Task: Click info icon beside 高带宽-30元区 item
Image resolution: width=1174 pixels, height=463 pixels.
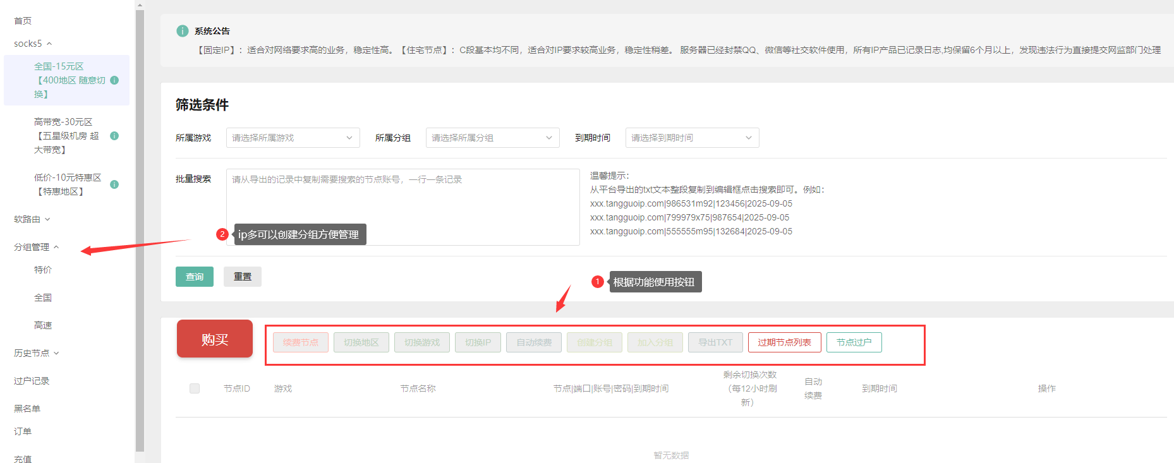Action: pos(114,136)
